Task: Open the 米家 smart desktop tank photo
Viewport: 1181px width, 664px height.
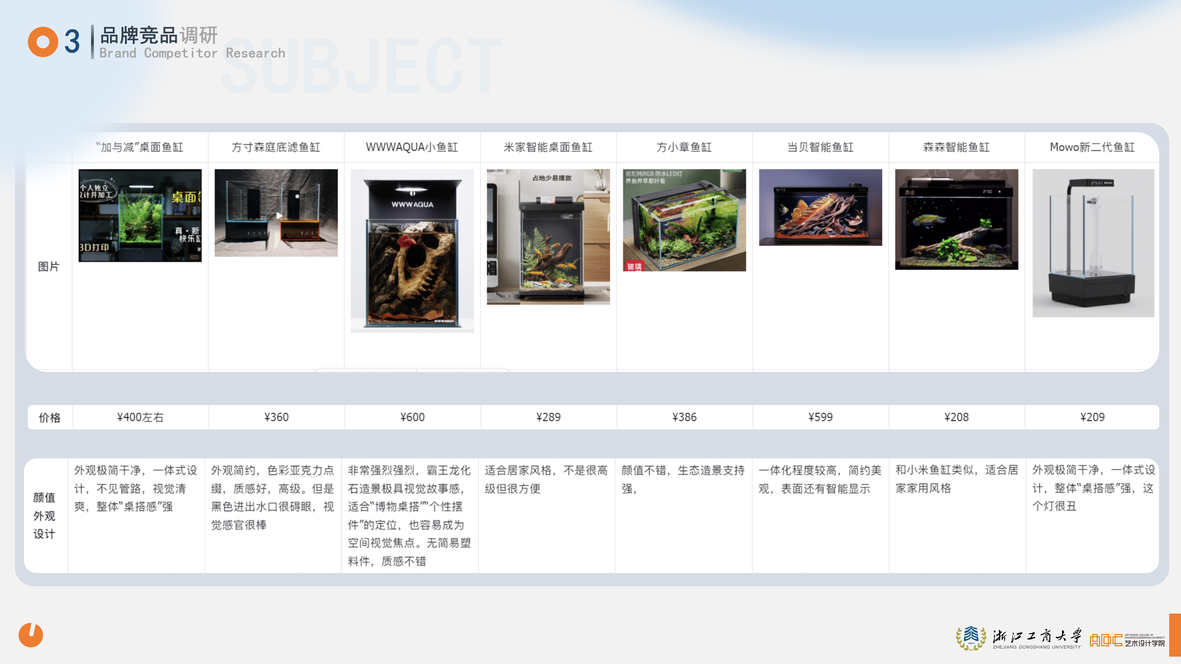Action: coord(548,237)
